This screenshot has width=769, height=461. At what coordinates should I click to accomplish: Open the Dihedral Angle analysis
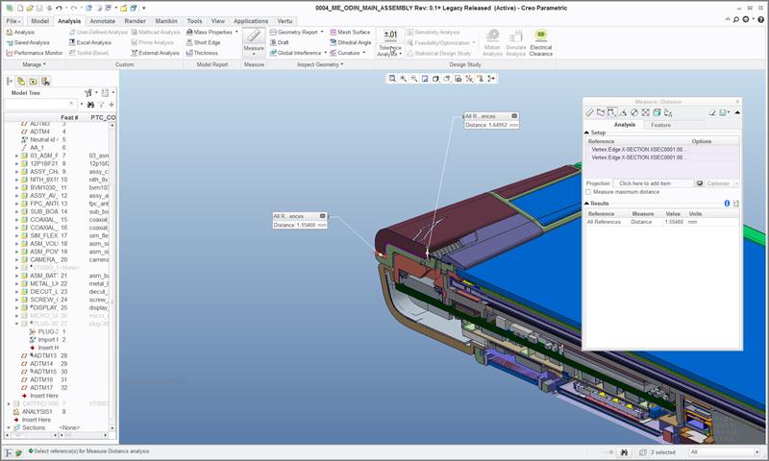350,42
